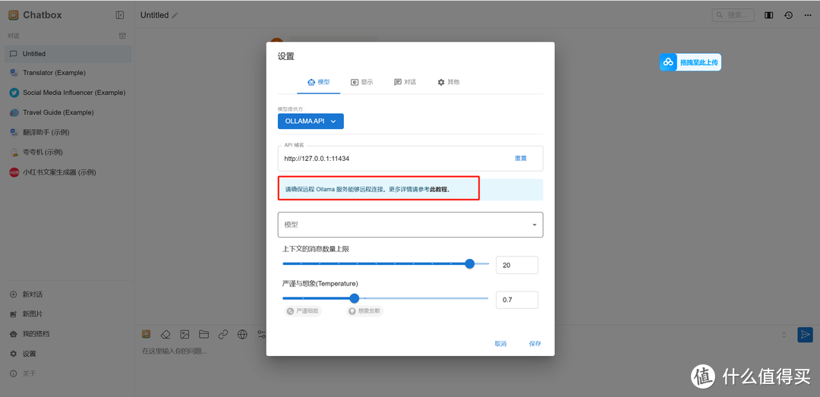This screenshot has width=820, height=397.
Task: Click the Chatbox logo icon in sidebar header
Action: click(x=14, y=15)
